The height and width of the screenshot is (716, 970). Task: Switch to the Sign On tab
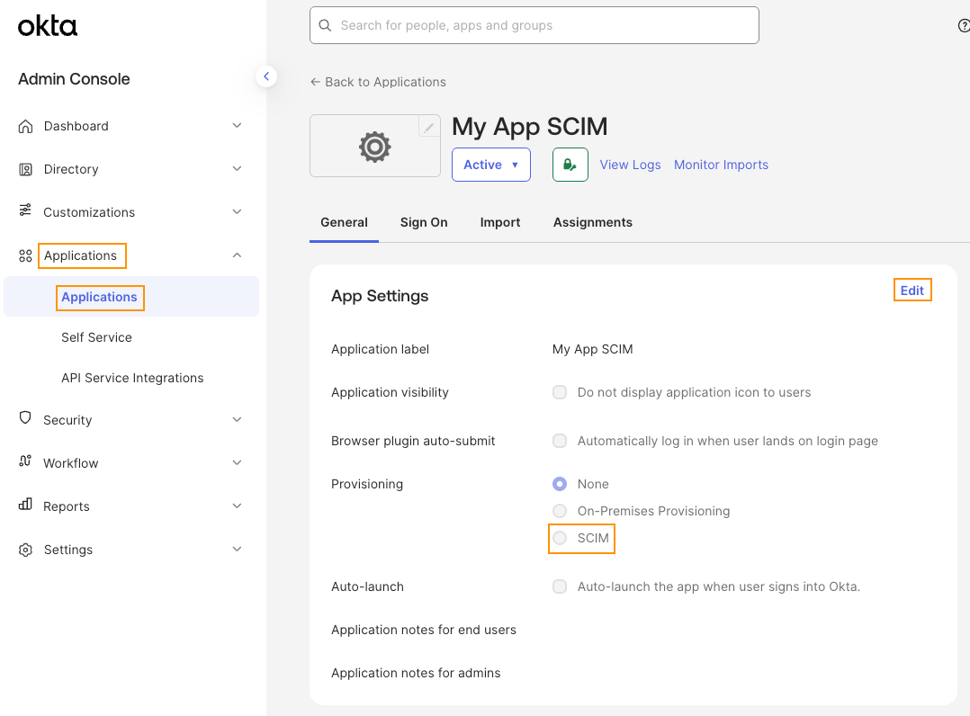[424, 222]
